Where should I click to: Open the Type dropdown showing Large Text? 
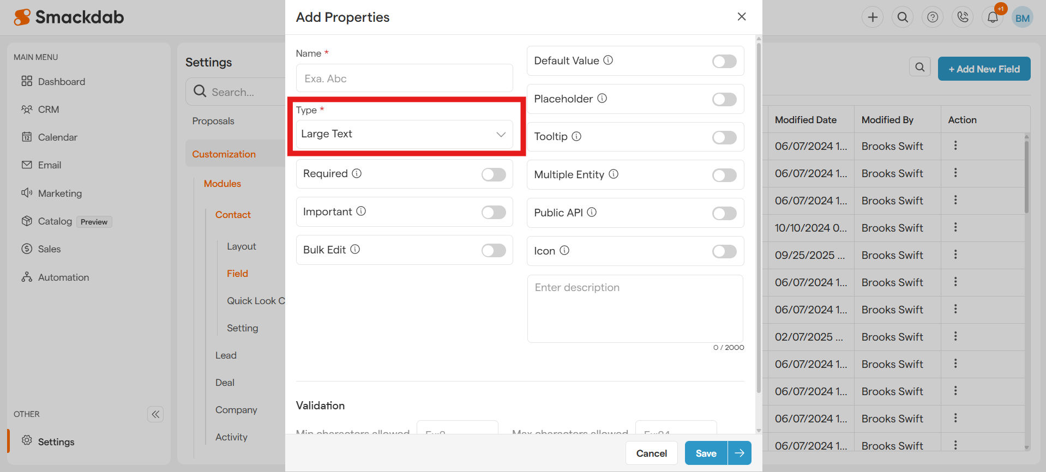pos(404,134)
